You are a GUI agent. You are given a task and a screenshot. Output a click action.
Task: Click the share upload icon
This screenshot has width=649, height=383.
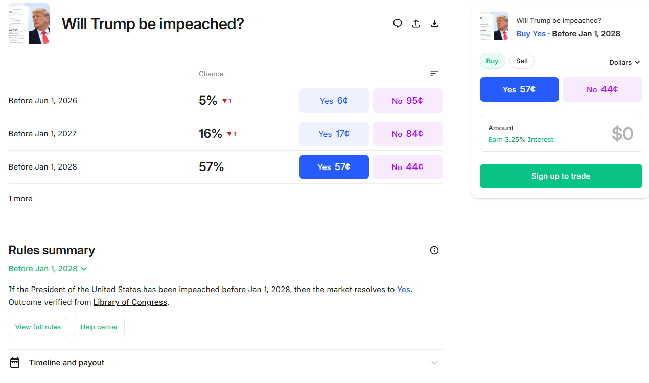(x=416, y=23)
